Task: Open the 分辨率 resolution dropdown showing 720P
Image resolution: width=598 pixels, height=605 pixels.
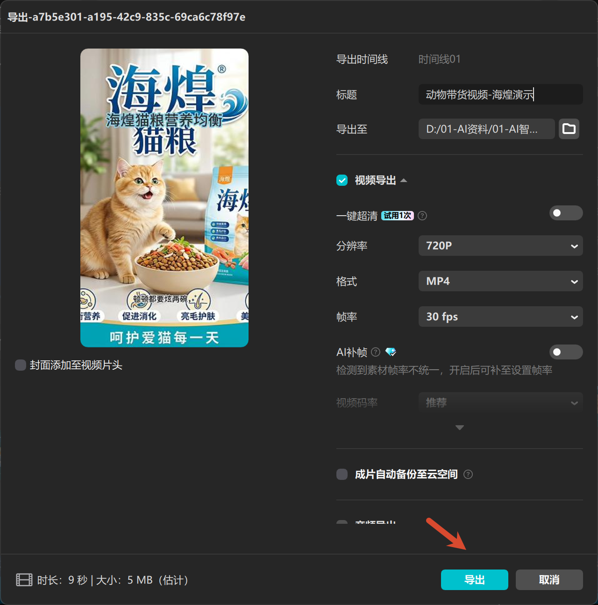Action: 500,246
